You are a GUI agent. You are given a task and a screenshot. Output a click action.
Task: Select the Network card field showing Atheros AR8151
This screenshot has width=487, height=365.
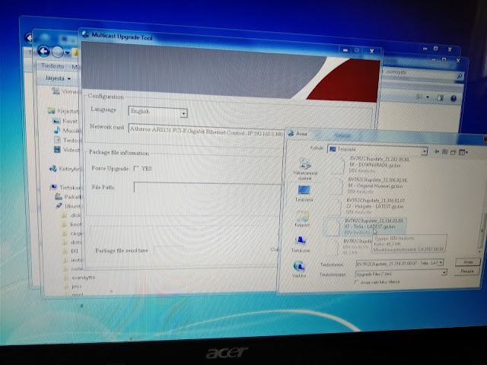[x=206, y=131]
